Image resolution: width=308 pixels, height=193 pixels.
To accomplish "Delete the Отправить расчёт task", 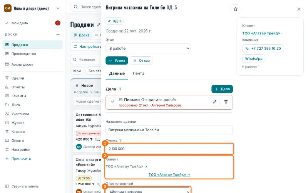I will point(226,102).
